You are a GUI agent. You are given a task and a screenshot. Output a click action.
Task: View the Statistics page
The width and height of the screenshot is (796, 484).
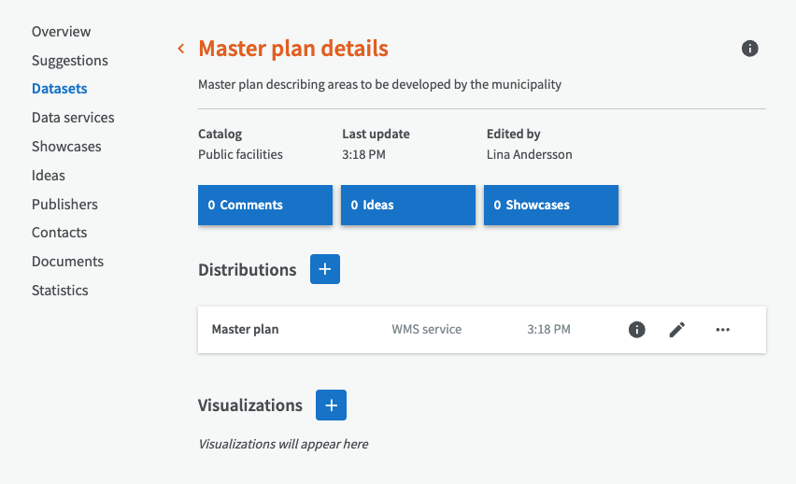point(60,291)
